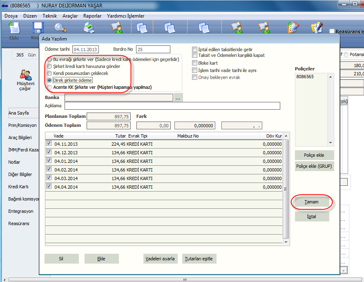The height and width of the screenshot is (282, 364).
Task: Click the installment table's scroll-up arrow
Action: coord(286,136)
